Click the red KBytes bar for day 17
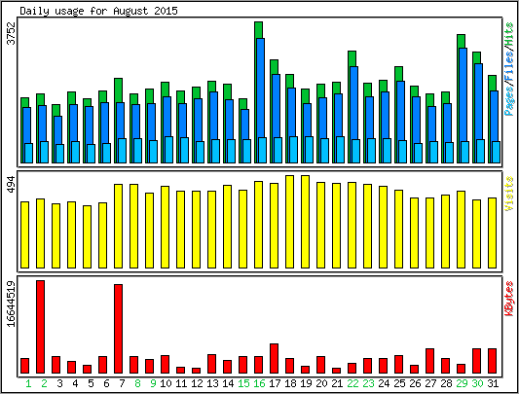This screenshot has width=519, height=394. tap(274, 359)
